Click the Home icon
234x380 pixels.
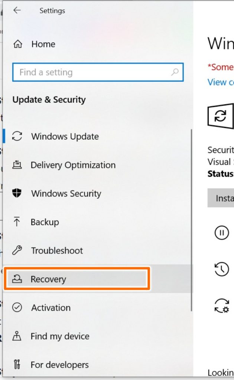[x=17, y=44]
